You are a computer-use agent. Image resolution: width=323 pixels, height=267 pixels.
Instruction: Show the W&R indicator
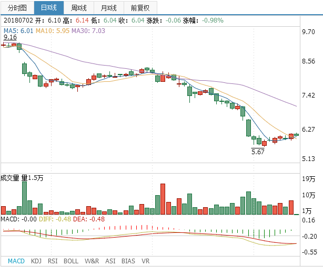tap(92, 261)
